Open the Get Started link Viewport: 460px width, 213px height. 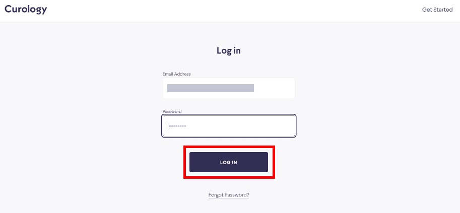pos(437,10)
